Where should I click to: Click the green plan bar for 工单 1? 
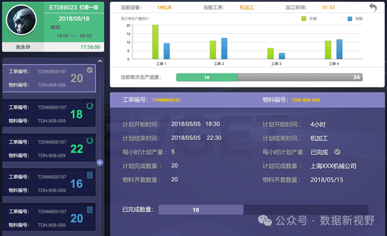click(x=155, y=42)
